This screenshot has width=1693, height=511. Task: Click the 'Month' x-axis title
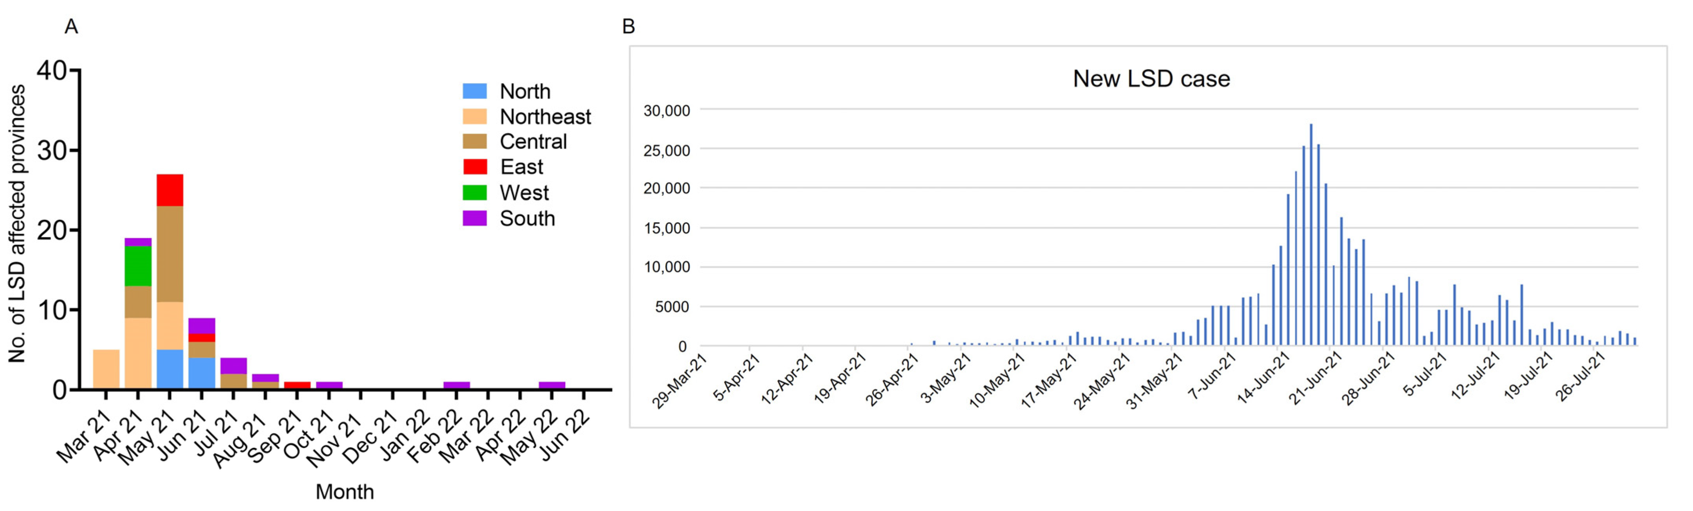pyautogui.click(x=344, y=491)
